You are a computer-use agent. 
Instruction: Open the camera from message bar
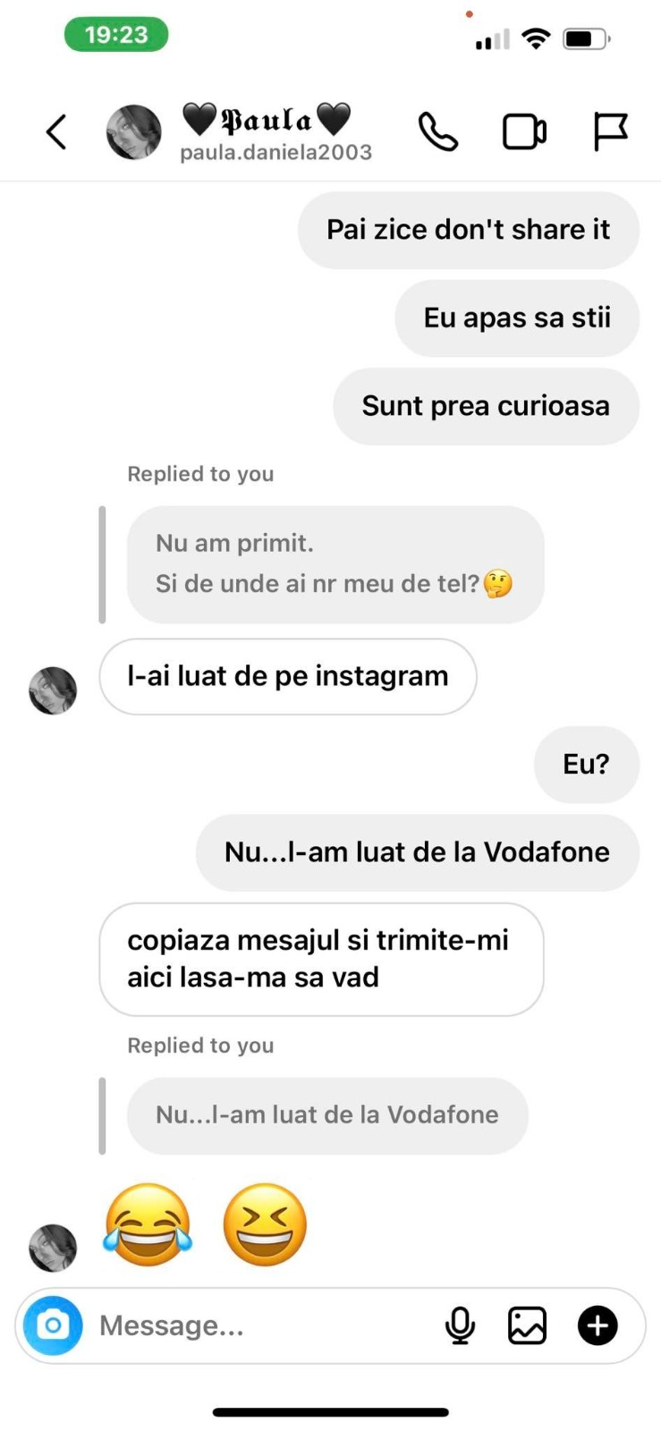(53, 1325)
